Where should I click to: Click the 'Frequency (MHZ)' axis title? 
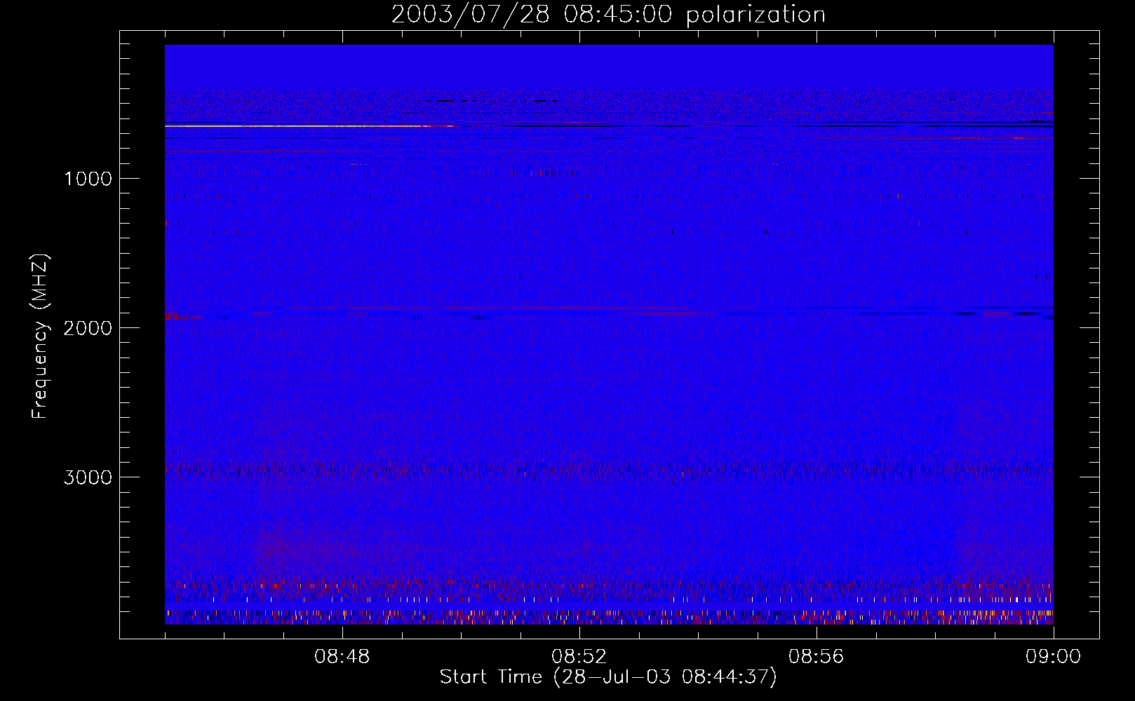tap(40, 336)
